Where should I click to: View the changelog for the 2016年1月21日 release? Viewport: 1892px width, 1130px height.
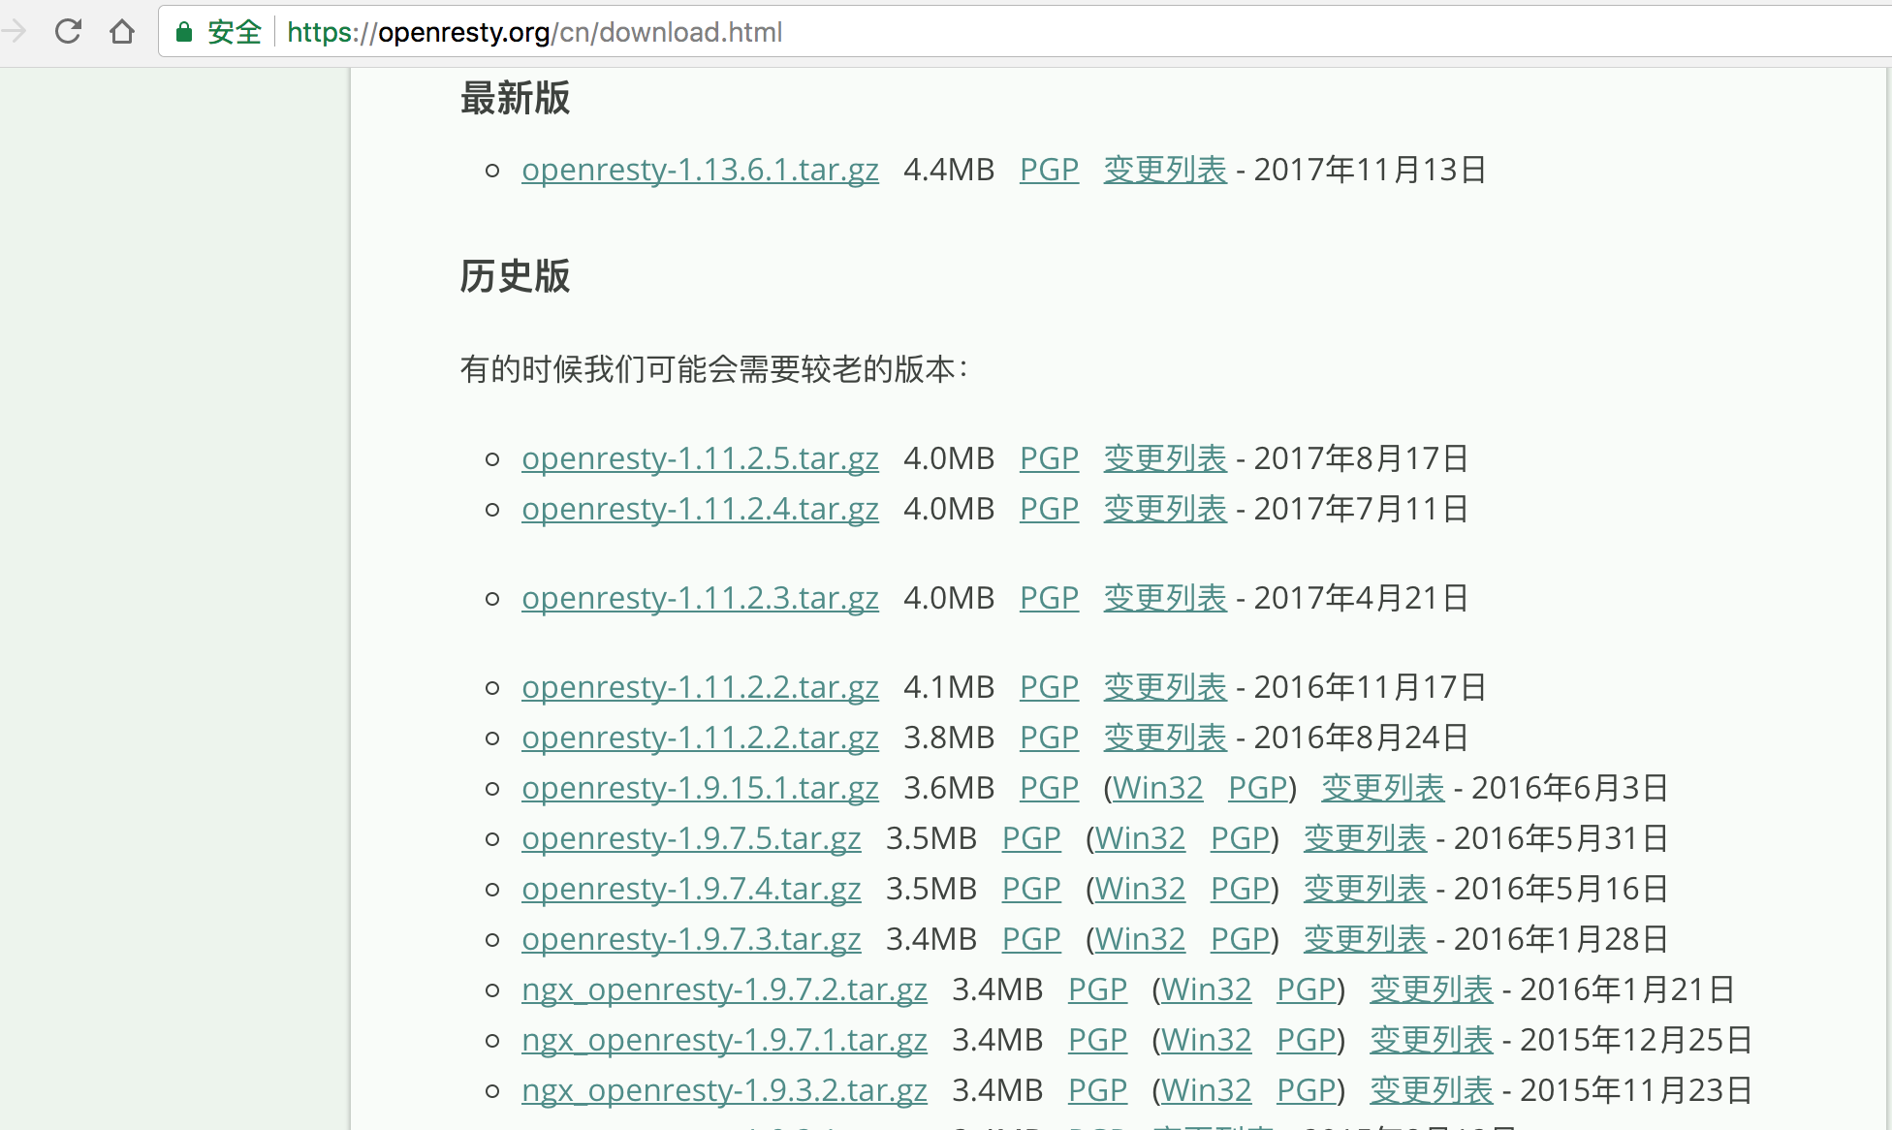1432,989
